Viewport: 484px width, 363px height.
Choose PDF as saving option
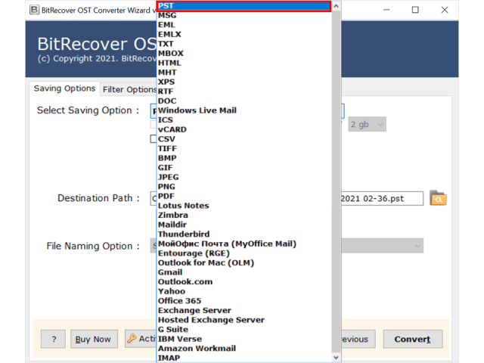coord(244,197)
